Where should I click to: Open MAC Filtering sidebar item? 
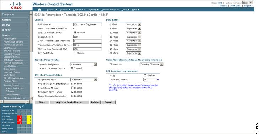click(x=9, y=75)
